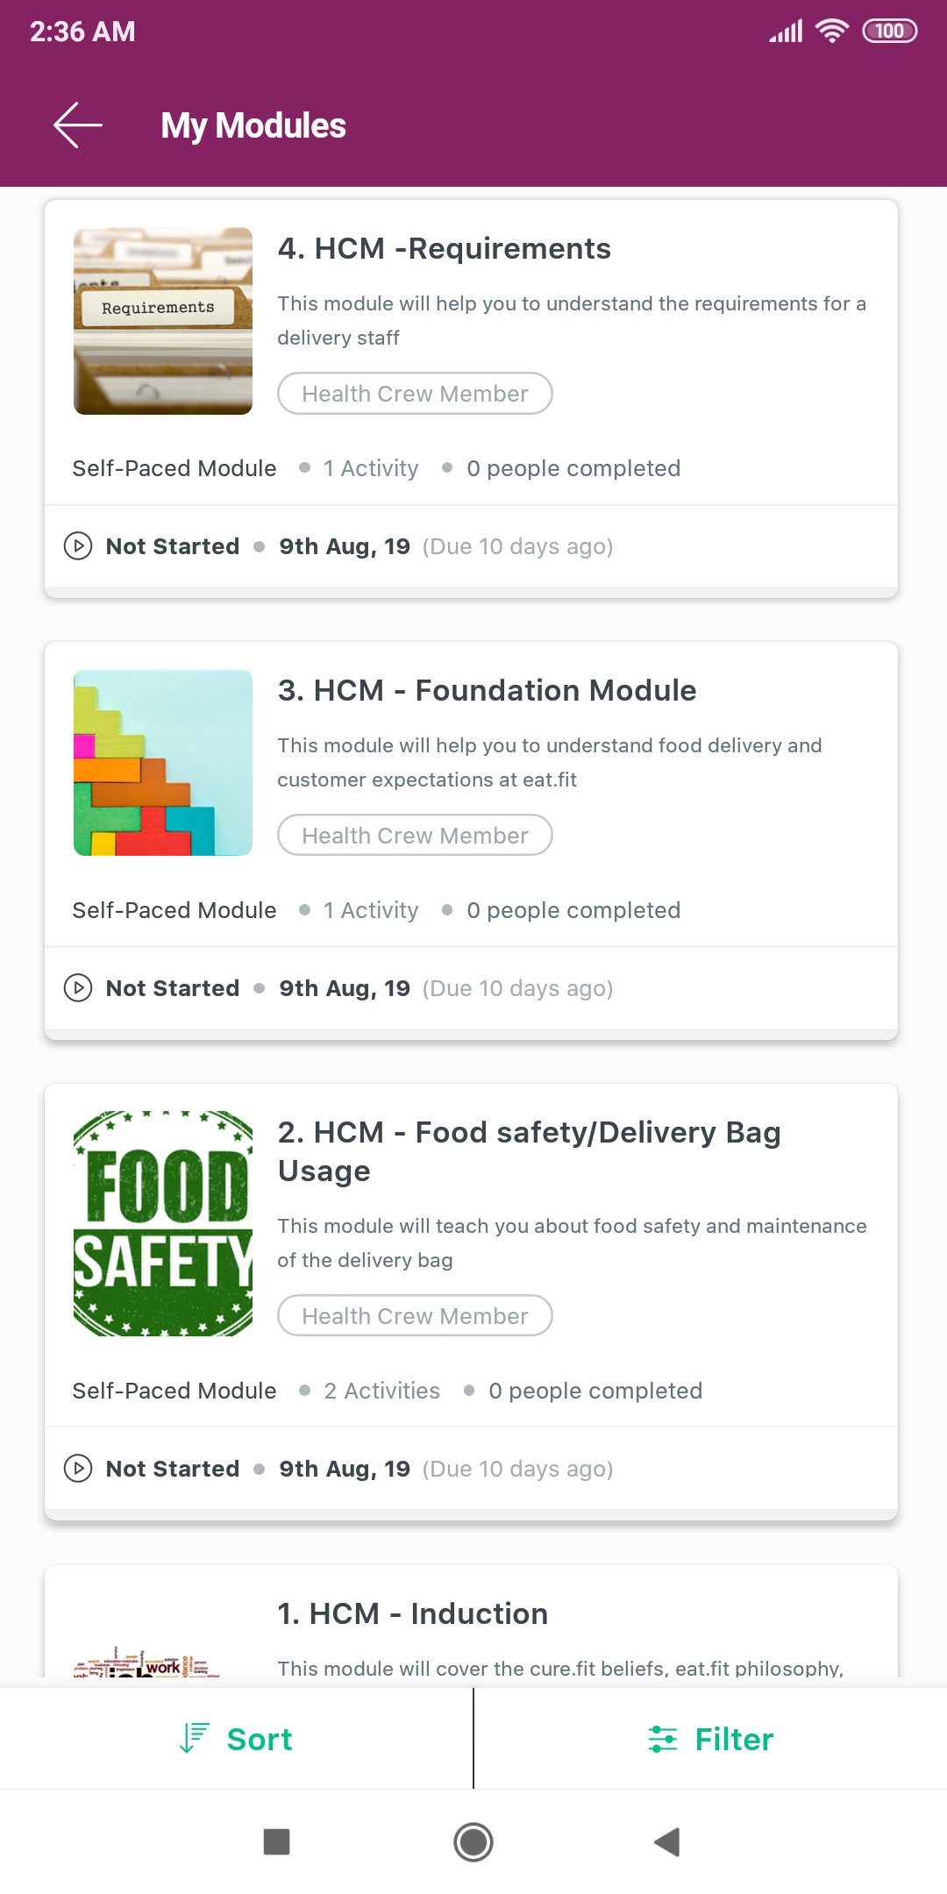Tap the play icon on Foundation Module card
Image resolution: width=947 pixels, height=1894 pixels.
(78, 988)
